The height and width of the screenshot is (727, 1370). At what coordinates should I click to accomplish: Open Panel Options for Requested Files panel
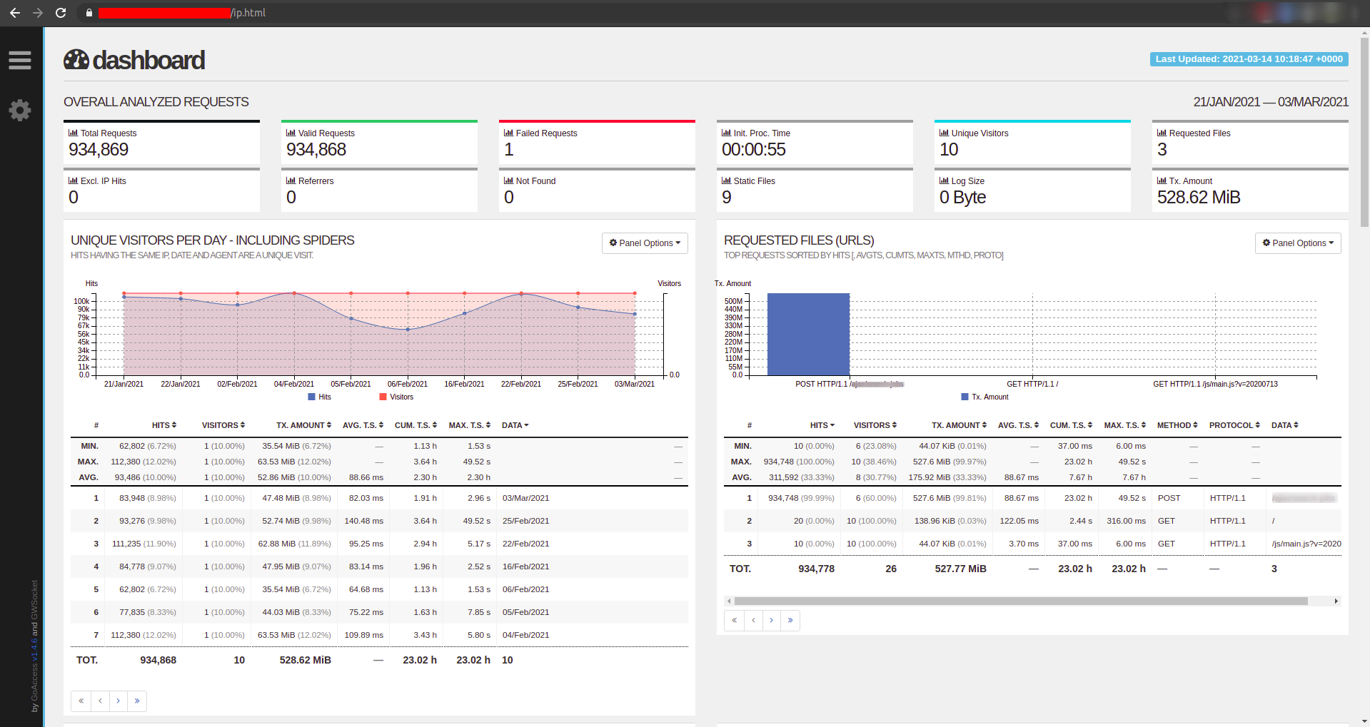point(1298,243)
